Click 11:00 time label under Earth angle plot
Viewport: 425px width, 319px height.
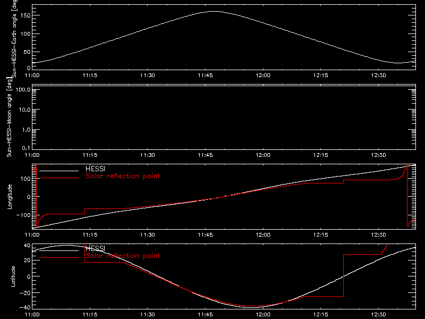pos(32,75)
